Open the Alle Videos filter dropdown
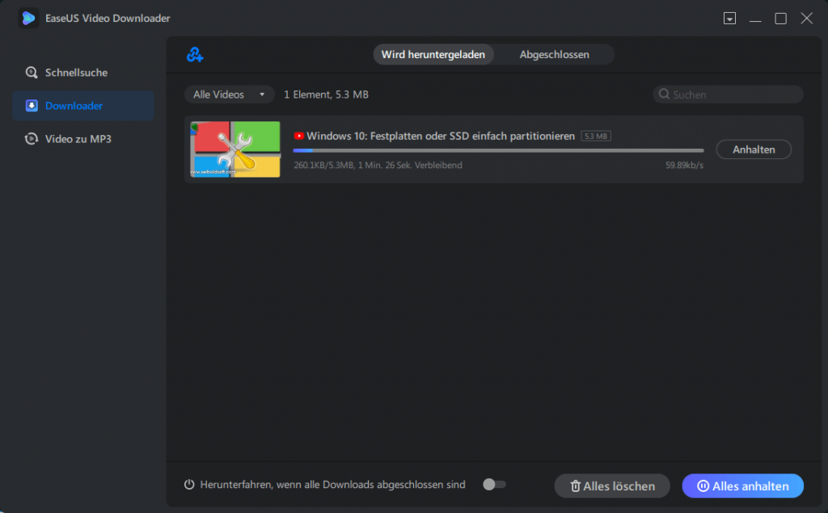 point(229,95)
